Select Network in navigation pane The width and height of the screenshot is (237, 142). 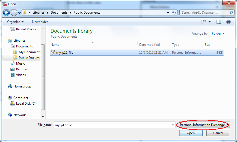click(19, 115)
